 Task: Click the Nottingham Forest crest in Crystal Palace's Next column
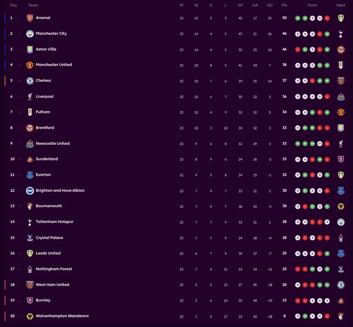(341, 238)
